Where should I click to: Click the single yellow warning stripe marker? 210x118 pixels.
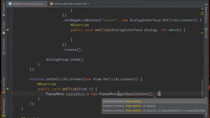202,33
